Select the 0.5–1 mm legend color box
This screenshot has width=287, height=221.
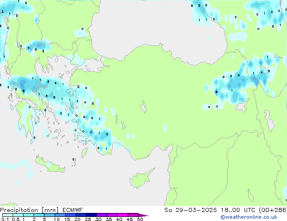point(18,215)
